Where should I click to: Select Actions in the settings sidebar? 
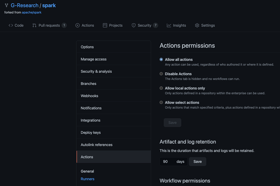pyautogui.click(x=113, y=157)
